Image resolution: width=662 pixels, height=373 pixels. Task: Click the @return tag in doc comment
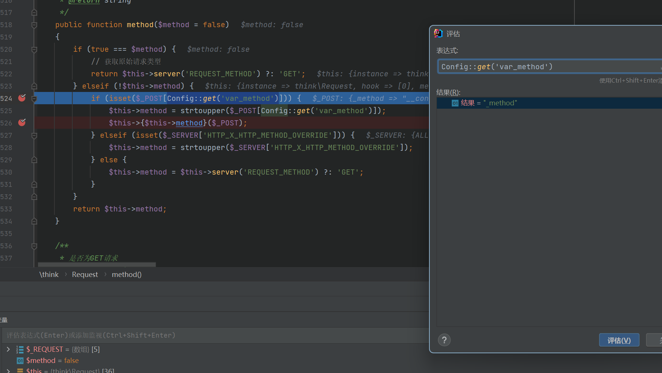point(84,1)
